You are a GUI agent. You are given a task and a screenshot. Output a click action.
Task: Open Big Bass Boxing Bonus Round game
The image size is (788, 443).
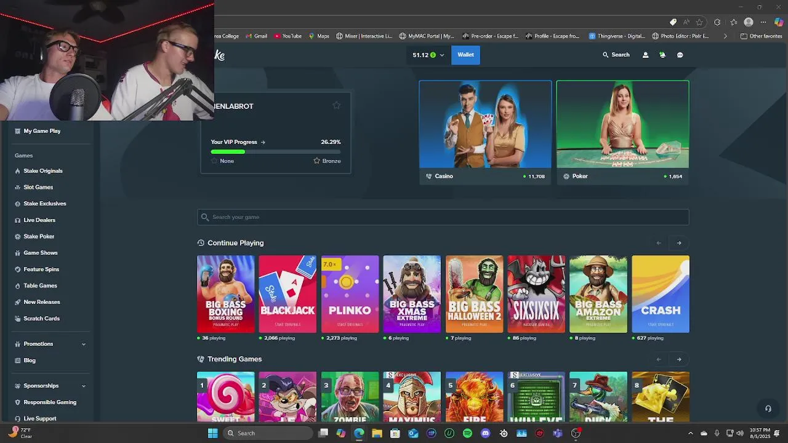pos(225,294)
